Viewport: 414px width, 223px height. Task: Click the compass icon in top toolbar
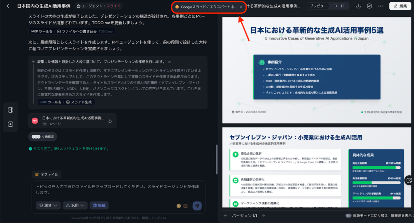coord(370,6)
